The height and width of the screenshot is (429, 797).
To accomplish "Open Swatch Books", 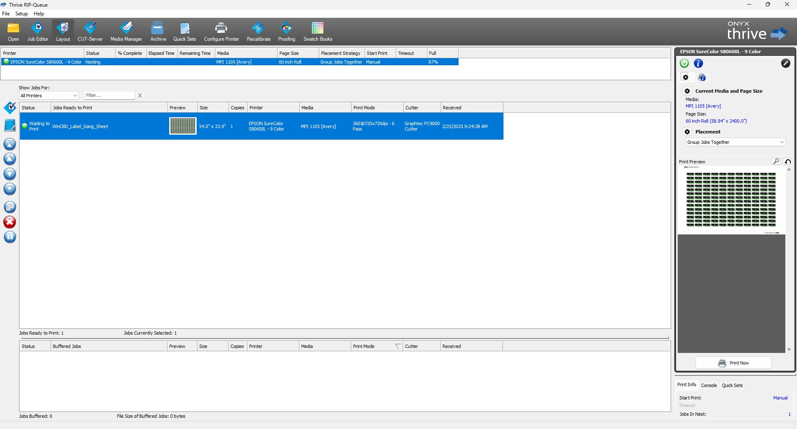I will click(x=318, y=32).
